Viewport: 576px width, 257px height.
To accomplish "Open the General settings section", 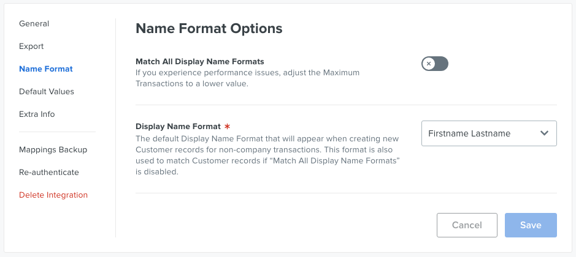I will click(34, 23).
